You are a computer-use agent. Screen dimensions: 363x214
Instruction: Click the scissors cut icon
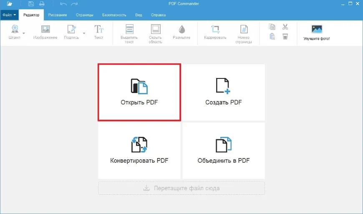pyautogui.click(x=285, y=27)
